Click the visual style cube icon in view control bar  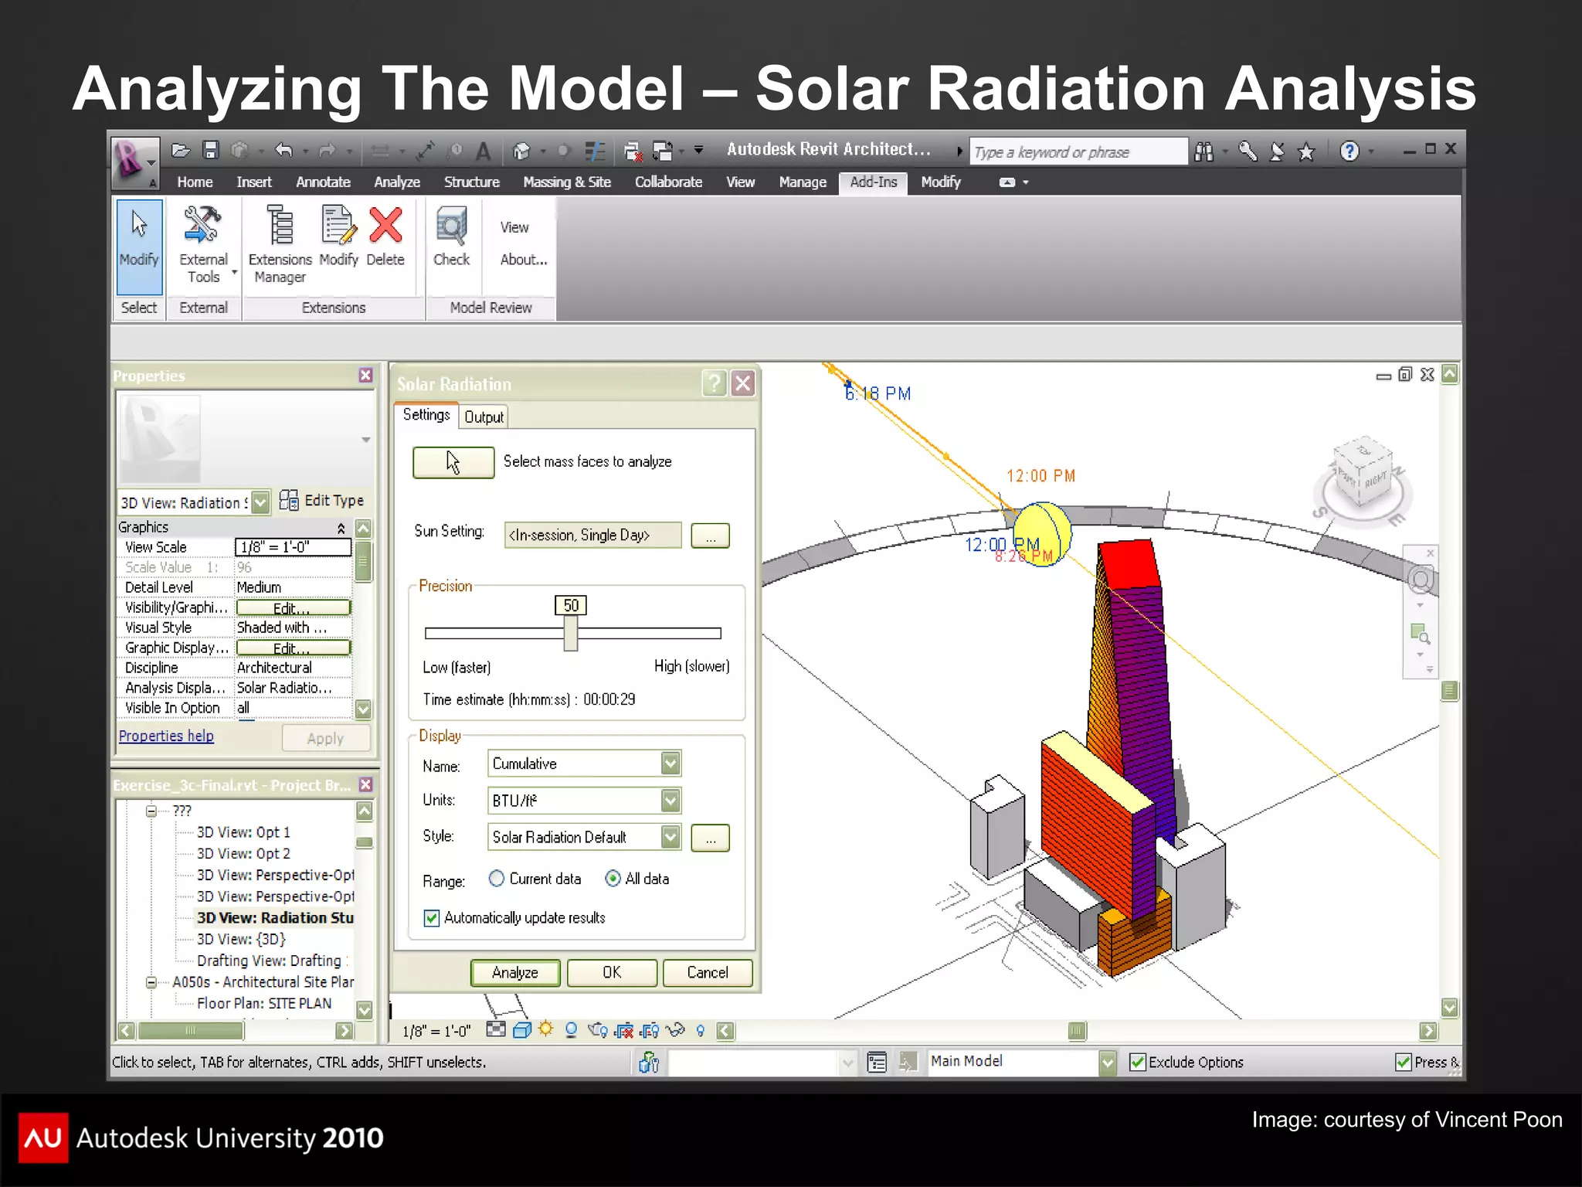tap(522, 1030)
